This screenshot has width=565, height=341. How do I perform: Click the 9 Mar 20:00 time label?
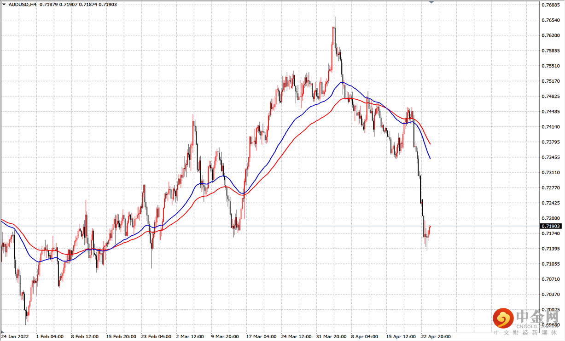coord(225,336)
